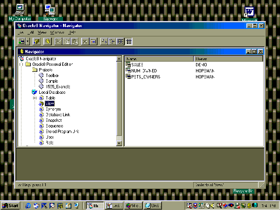Click the Network desktop icon
Image resolution: width=280 pixels, height=210 pixels.
(x=50, y=12)
